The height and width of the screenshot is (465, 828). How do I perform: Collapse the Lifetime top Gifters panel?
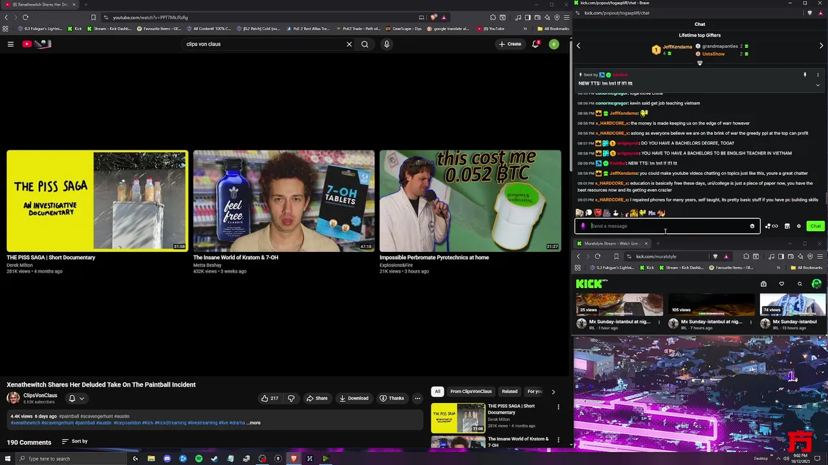699,63
